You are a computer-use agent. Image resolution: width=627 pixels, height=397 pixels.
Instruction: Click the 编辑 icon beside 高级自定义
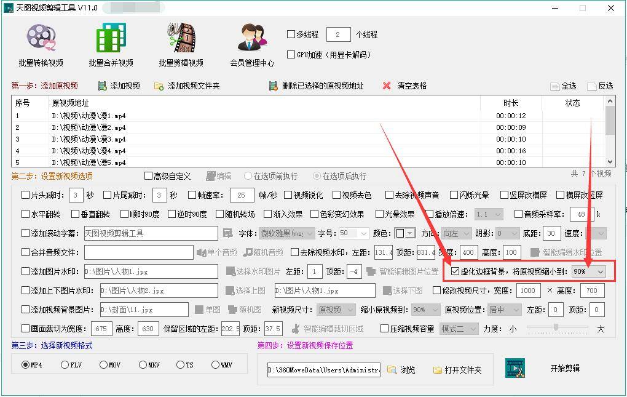[210, 176]
